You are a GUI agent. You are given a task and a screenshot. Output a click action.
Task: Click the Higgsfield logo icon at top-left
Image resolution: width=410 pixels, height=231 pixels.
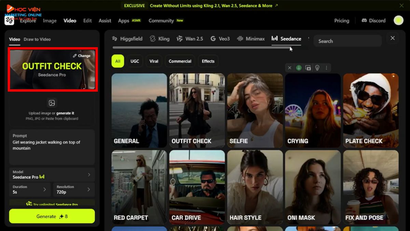(9, 21)
